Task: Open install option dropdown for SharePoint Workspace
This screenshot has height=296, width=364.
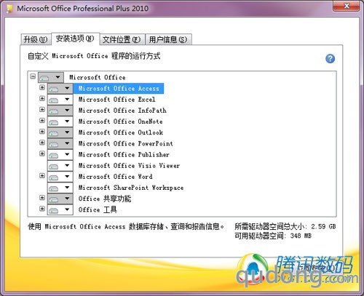Action: point(60,188)
